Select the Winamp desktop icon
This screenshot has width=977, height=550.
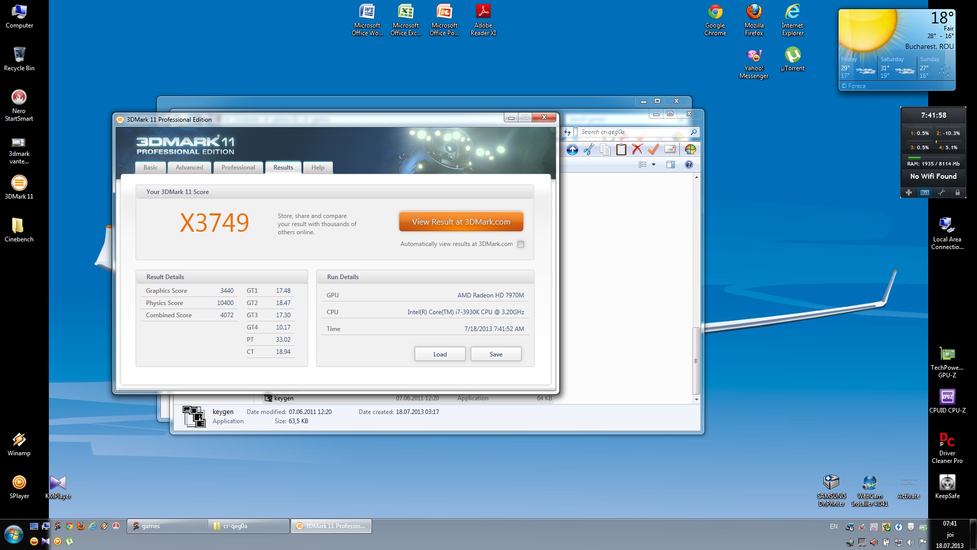point(19,444)
